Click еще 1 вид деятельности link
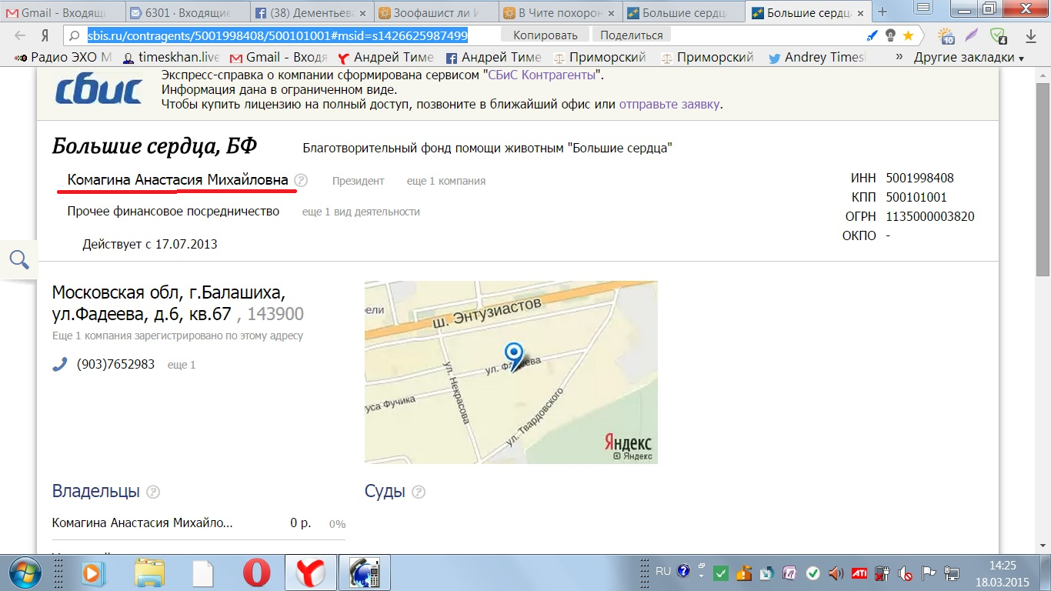The width and height of the screenshot is (1051, 591). (x=361, y=212)
